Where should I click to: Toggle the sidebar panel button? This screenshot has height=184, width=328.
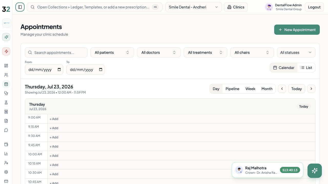20,7
